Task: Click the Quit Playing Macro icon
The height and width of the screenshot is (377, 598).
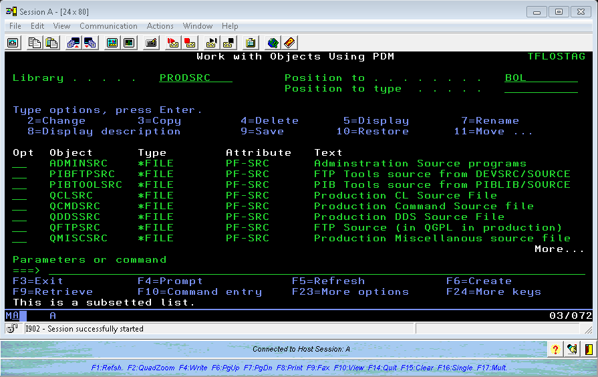Action: [229, 43]
